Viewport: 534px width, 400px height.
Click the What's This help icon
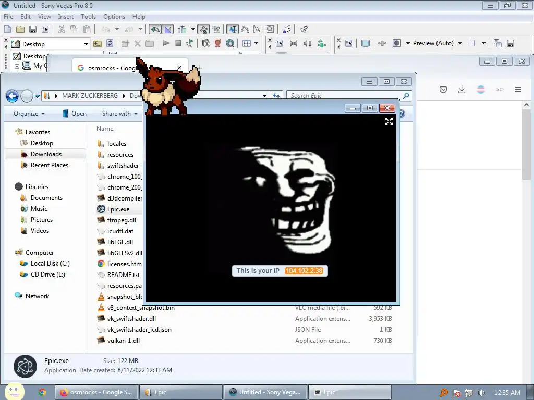304,29
